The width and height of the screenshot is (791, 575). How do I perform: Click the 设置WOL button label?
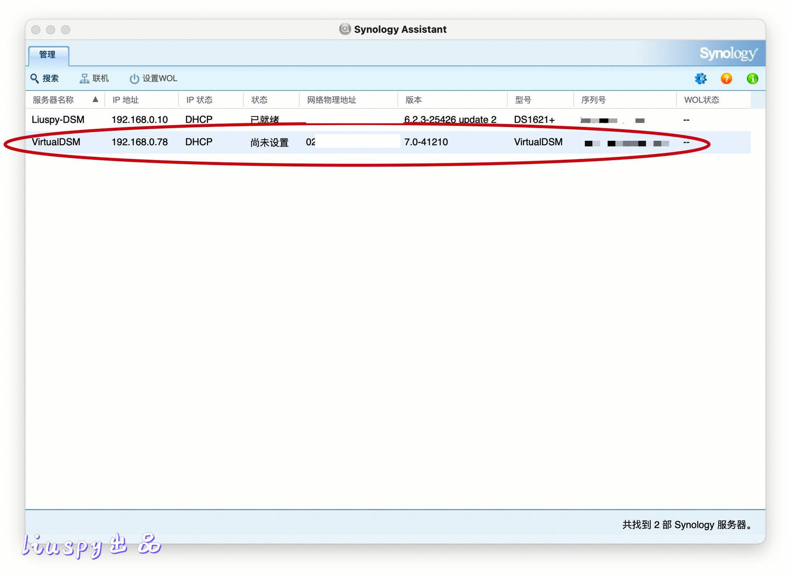pyautogui.click(x=160, y=79)
